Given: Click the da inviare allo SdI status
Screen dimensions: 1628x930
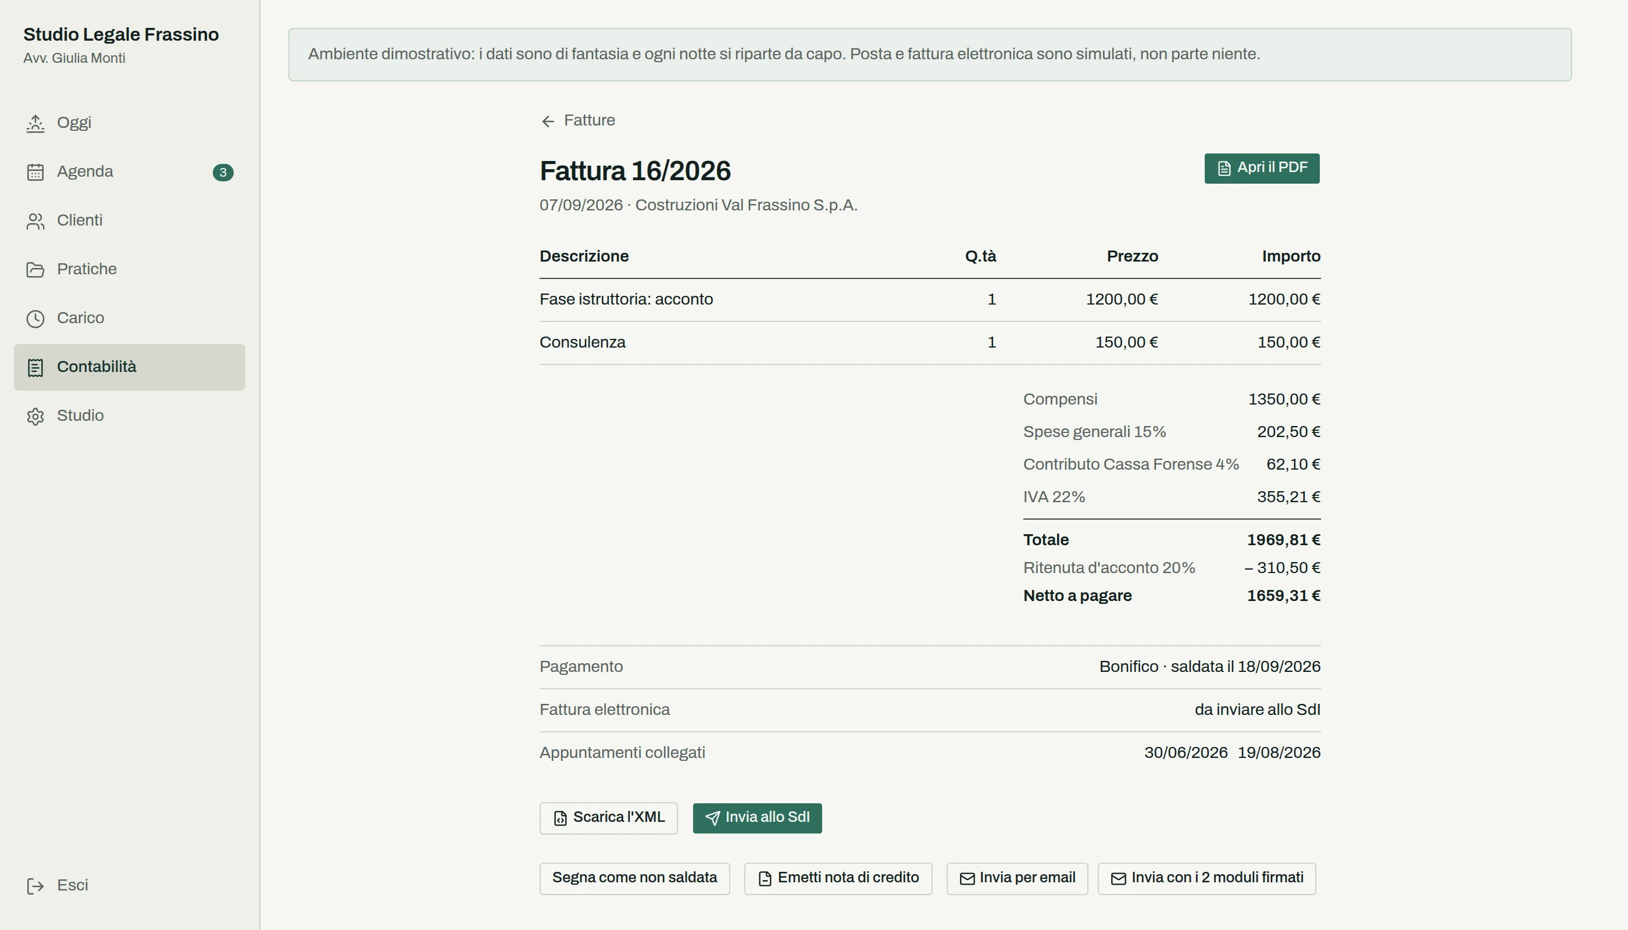Looking at the screenshot, I should [x=1258, y=710].
